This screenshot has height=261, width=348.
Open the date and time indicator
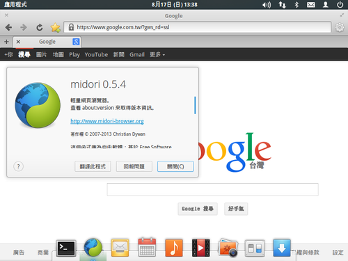pyautogui.click(x=175, y=5)
